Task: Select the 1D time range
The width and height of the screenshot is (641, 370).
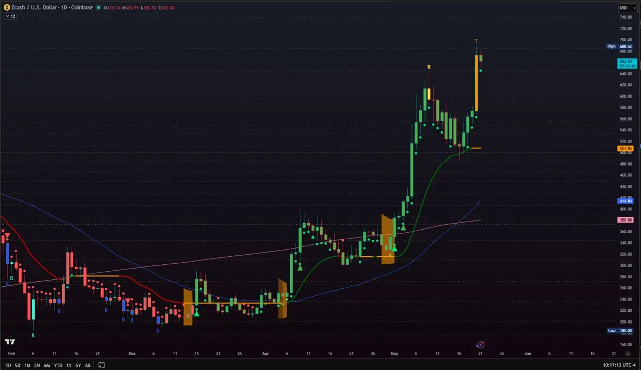Action: 8,366
